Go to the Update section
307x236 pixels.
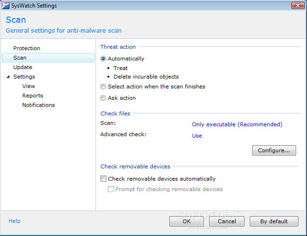[23, 67]
